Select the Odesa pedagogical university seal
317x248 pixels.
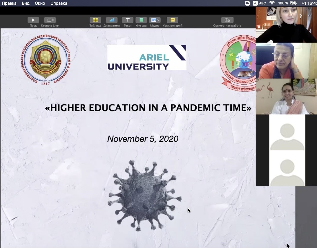coord(45,60)
